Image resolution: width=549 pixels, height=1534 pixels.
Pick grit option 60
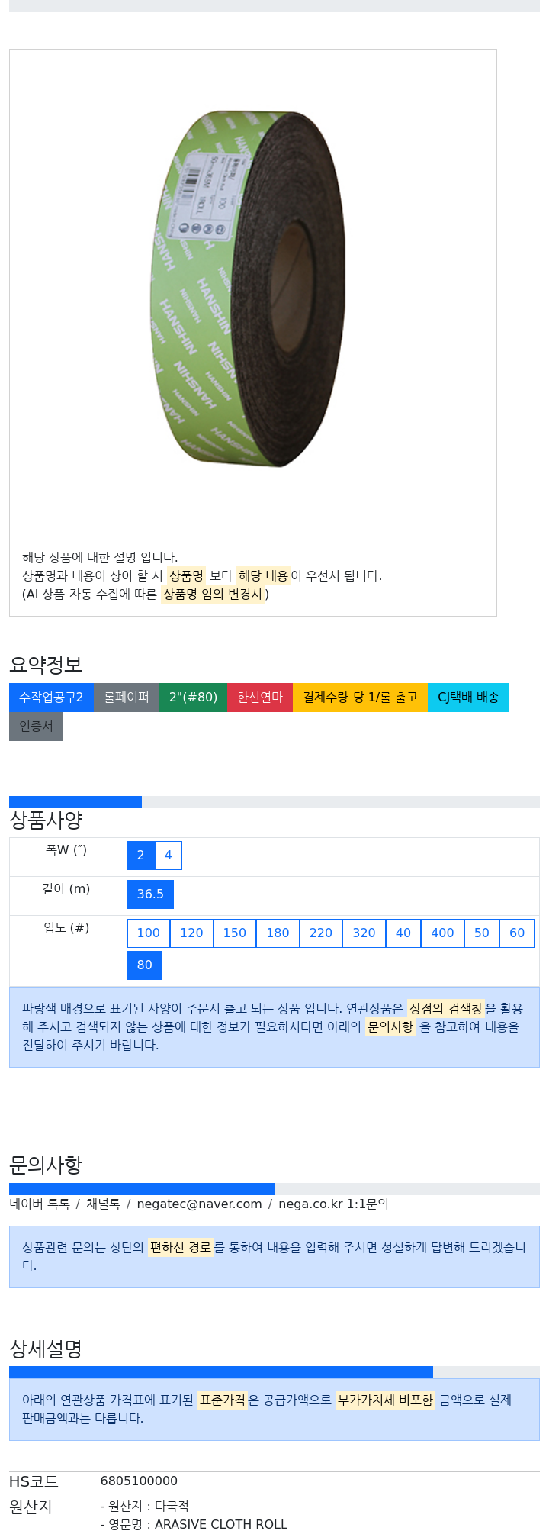tap(517, 933)
